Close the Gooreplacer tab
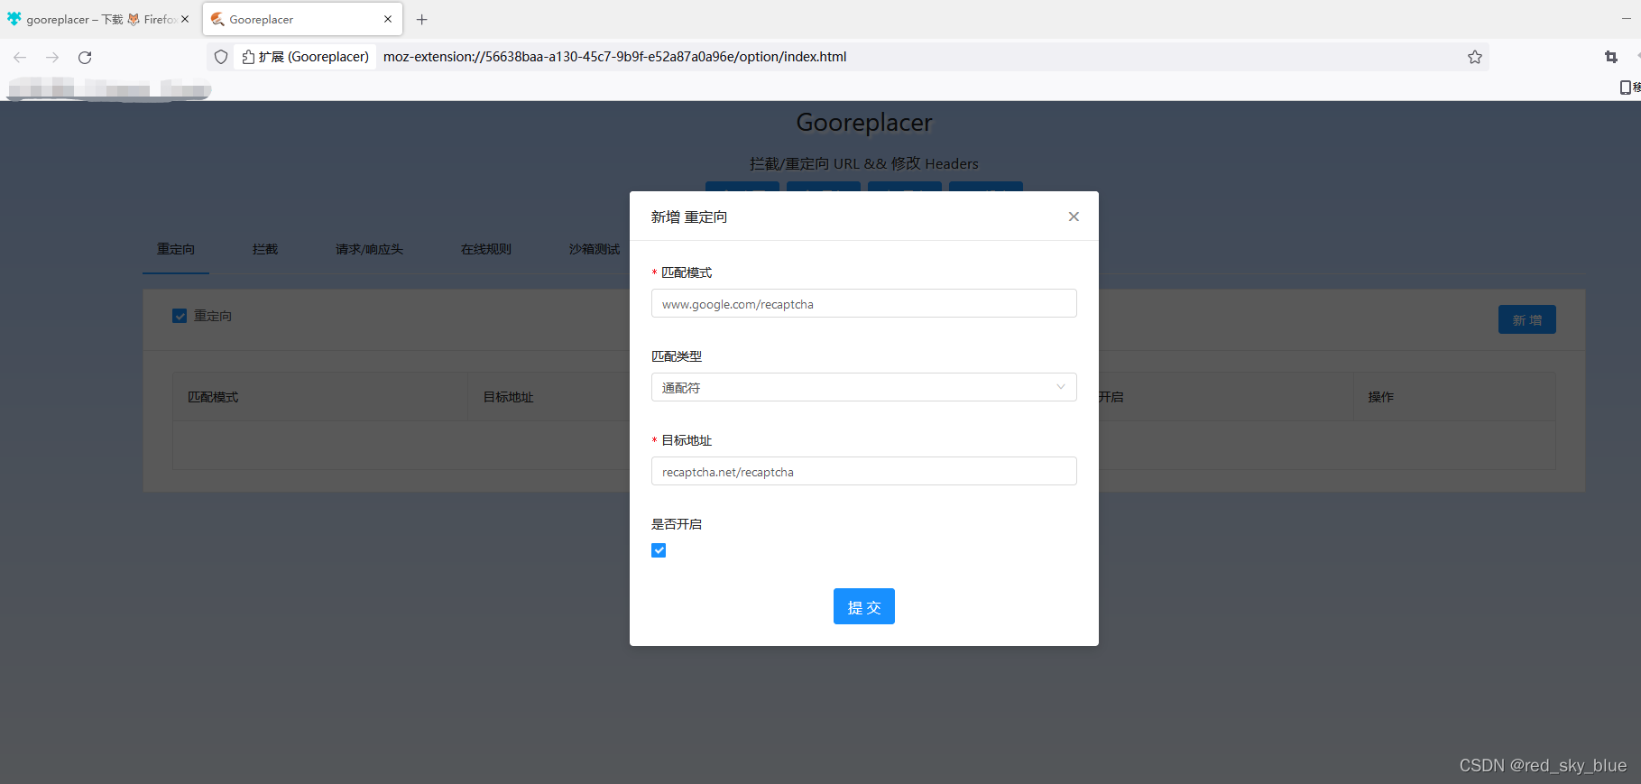Image resolution: width=1641 pixels, height=784 pixels. tap(388, 19)
